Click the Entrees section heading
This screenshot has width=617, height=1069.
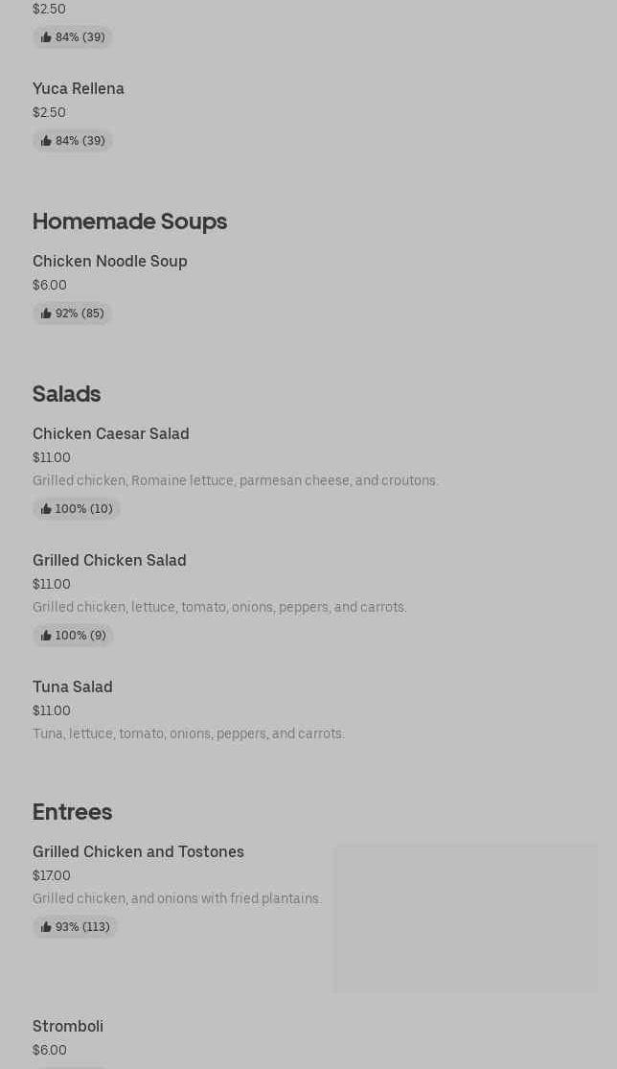[x=72, y=812]
